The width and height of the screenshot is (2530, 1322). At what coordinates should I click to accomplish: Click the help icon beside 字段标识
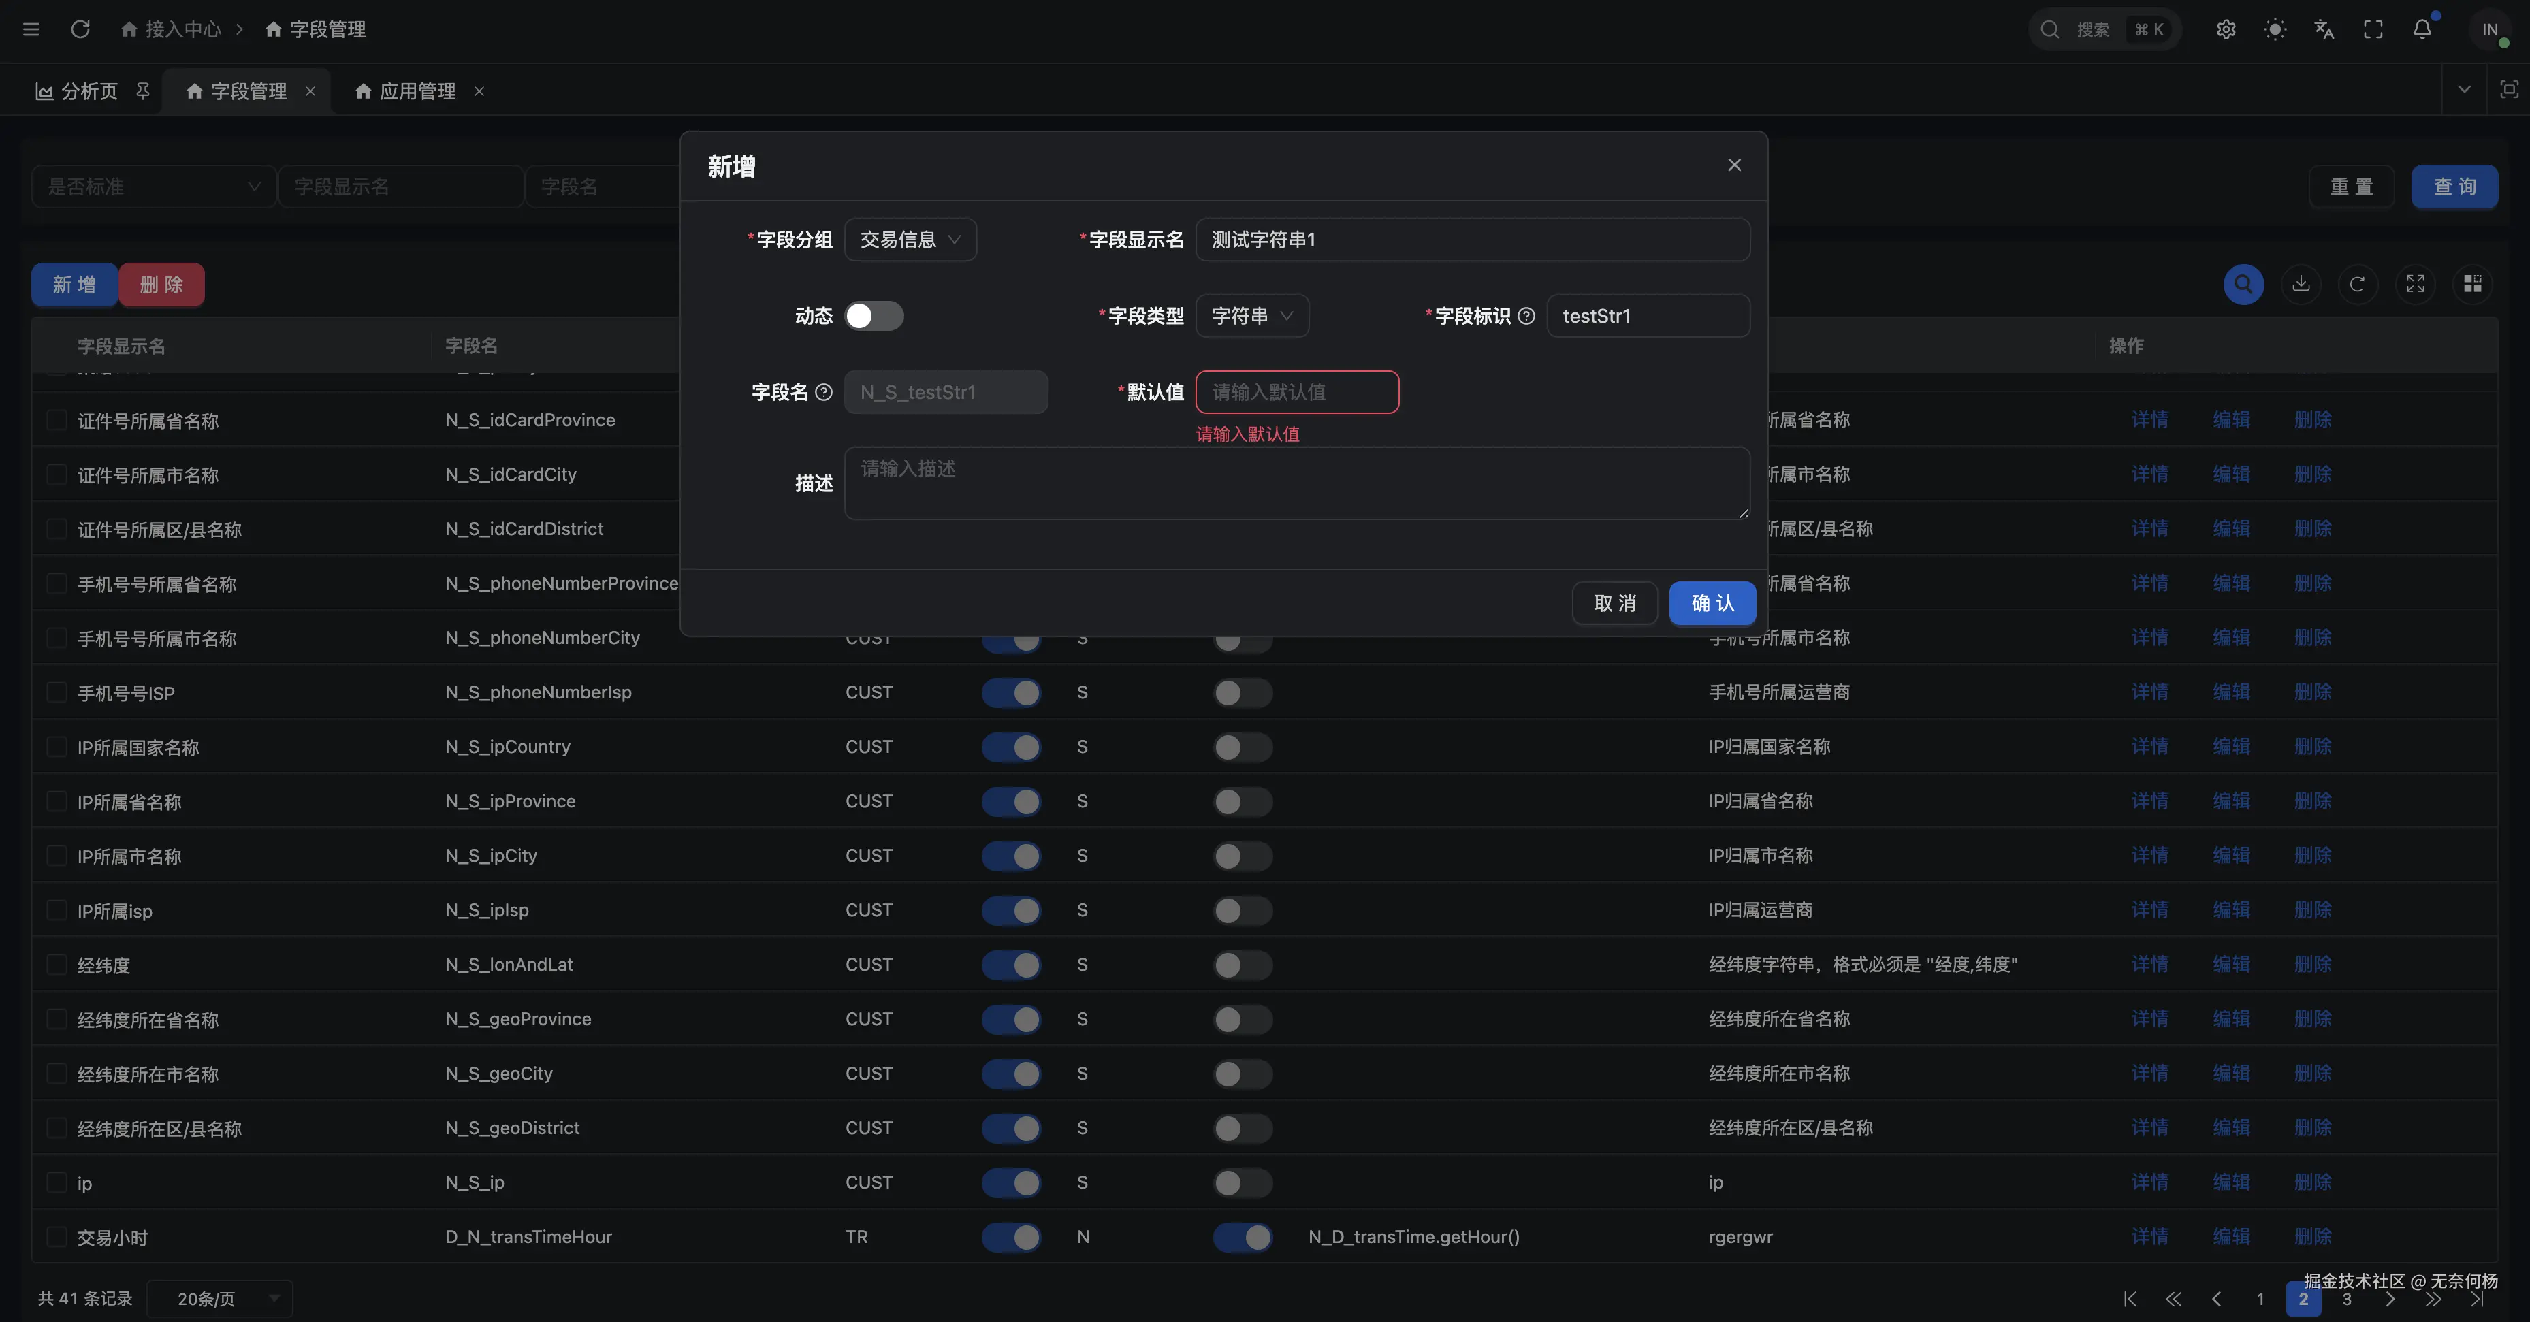pos(1526,317)
